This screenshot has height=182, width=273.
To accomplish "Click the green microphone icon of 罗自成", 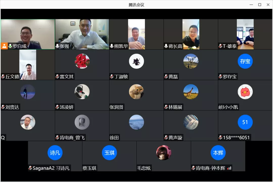I will pyautogui.click(x=10, y=46).
